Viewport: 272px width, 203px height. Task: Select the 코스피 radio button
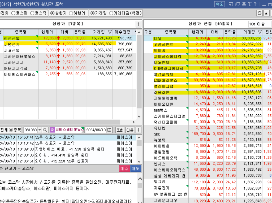(x=13, y=13)
